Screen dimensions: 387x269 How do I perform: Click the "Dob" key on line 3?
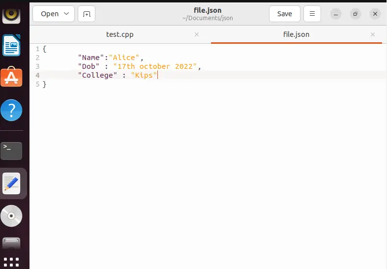[89, 66]
